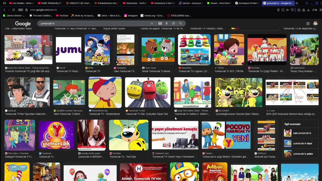Image resolution: width=322 pixels, height=181 pixels.
Task: Search by image with Lens icon
Action: 173,23
